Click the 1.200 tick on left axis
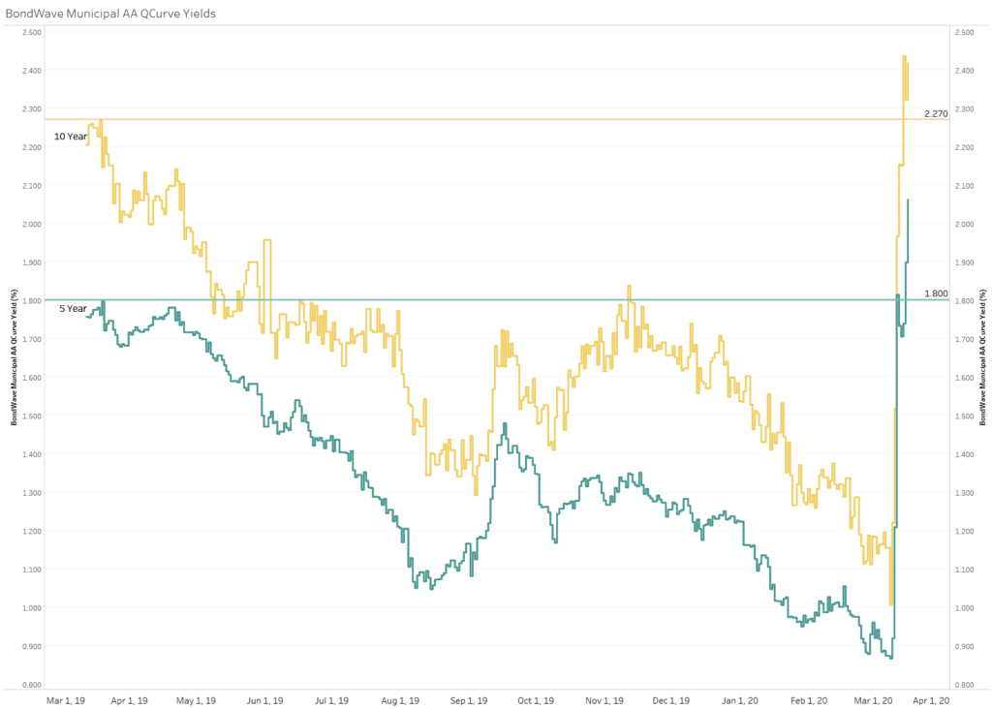The height and width of the screenshot is (709, 992). pos(32,532)
